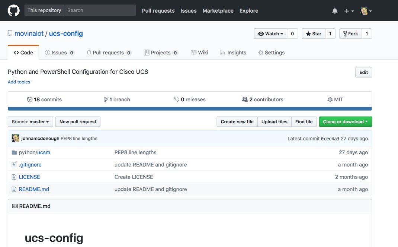Expand the Watch dropdown button

270,34
